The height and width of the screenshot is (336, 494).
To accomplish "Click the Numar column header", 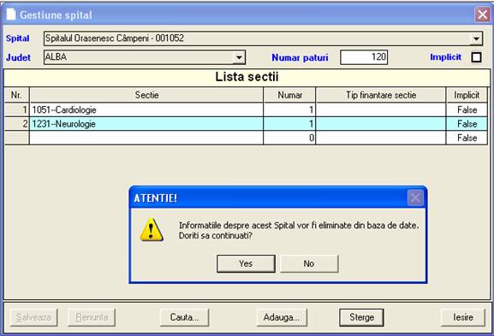I will point(289,95).
